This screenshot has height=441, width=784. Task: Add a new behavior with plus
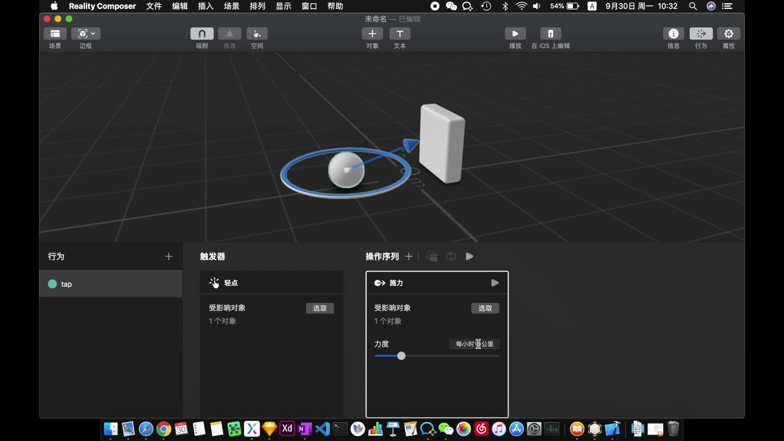click(x=169, y=256)
